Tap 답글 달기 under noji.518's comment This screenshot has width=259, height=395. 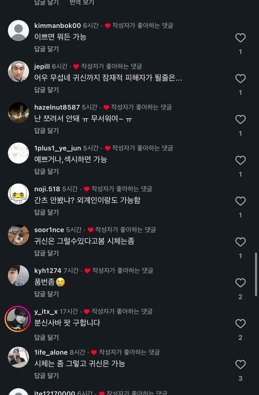point(46,212)
